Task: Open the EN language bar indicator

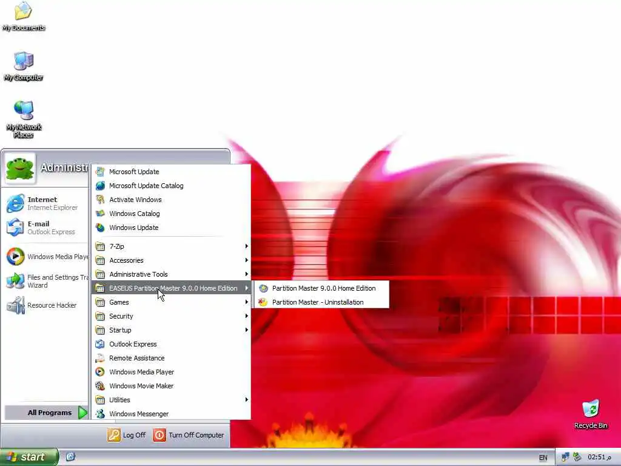Action: pos(543,458)
